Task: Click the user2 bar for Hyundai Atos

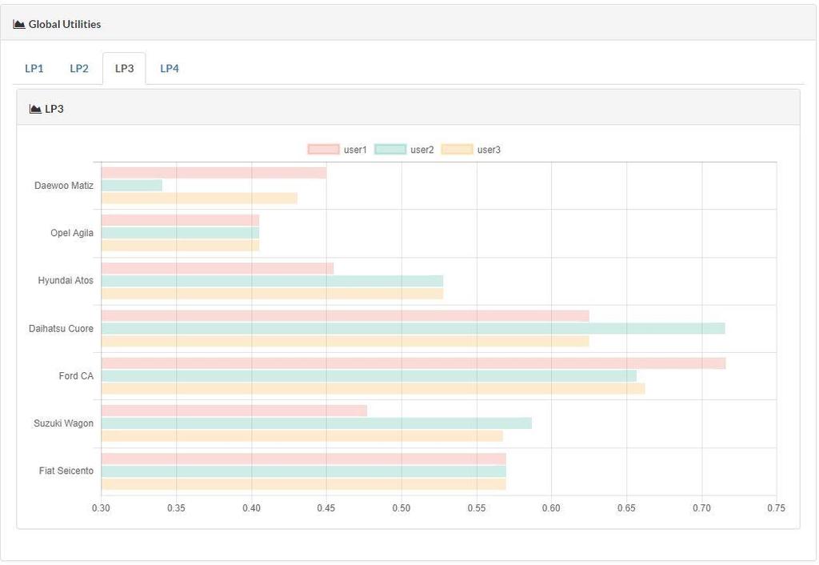Action: [x=272, y=281]
